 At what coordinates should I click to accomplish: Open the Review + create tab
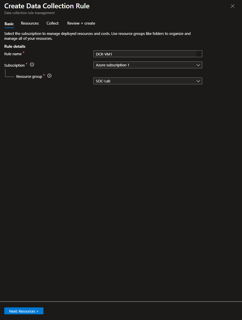[x=81, y=23]
